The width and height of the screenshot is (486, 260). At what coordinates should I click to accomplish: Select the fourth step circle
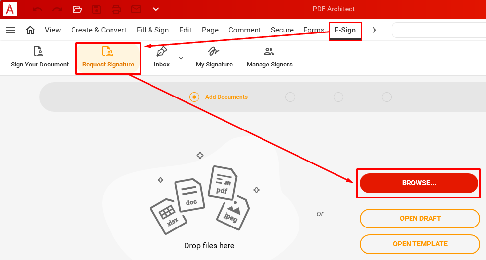pyautogui.click(x=387, y=97)
